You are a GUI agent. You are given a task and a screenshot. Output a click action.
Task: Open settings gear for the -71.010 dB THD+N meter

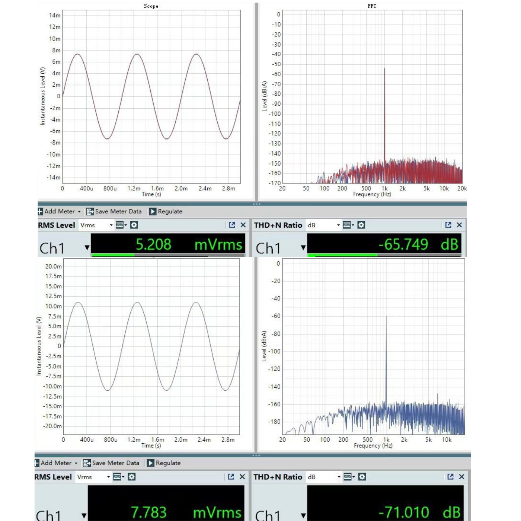coord(362,477)
